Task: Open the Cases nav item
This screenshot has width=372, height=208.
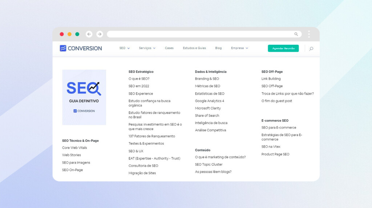Action: tap(169, 48)
